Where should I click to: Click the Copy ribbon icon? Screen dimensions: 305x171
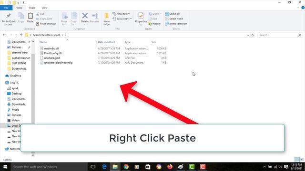[x=21, y=18]
